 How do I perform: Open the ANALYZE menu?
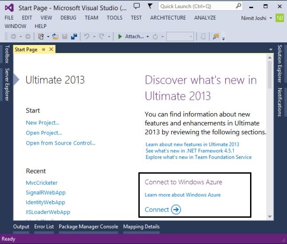pos(205,18)
